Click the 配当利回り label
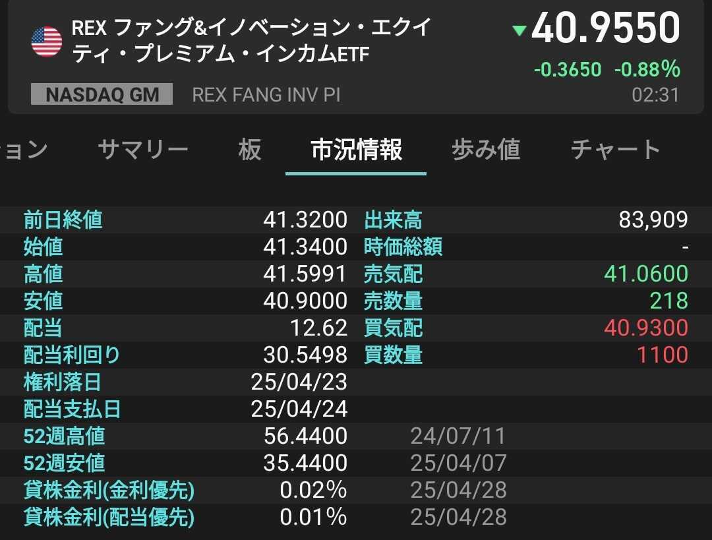The image size is (712, 540). [72, 355]
